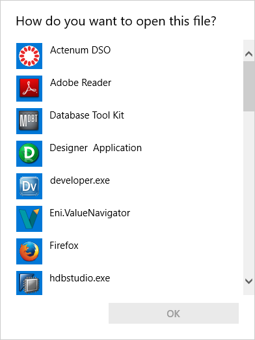Click the 'Designer Application' label
Image resolution: width=255 pixels, height=340 pixels.
[x=96, y=149]
